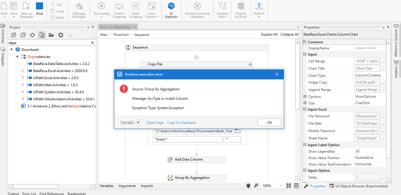Click fit to screen icon
Viewport: 401px width, 195px height.
coord(289,186)
